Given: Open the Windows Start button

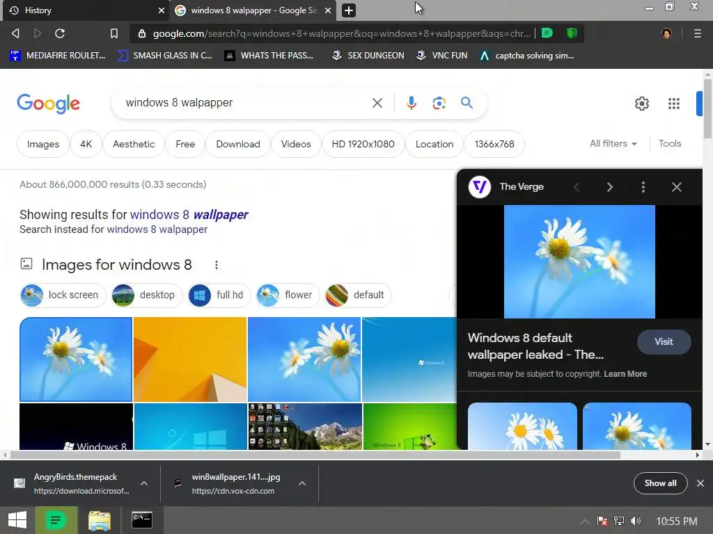Looking at the screenshot, I should click(17, 520).
